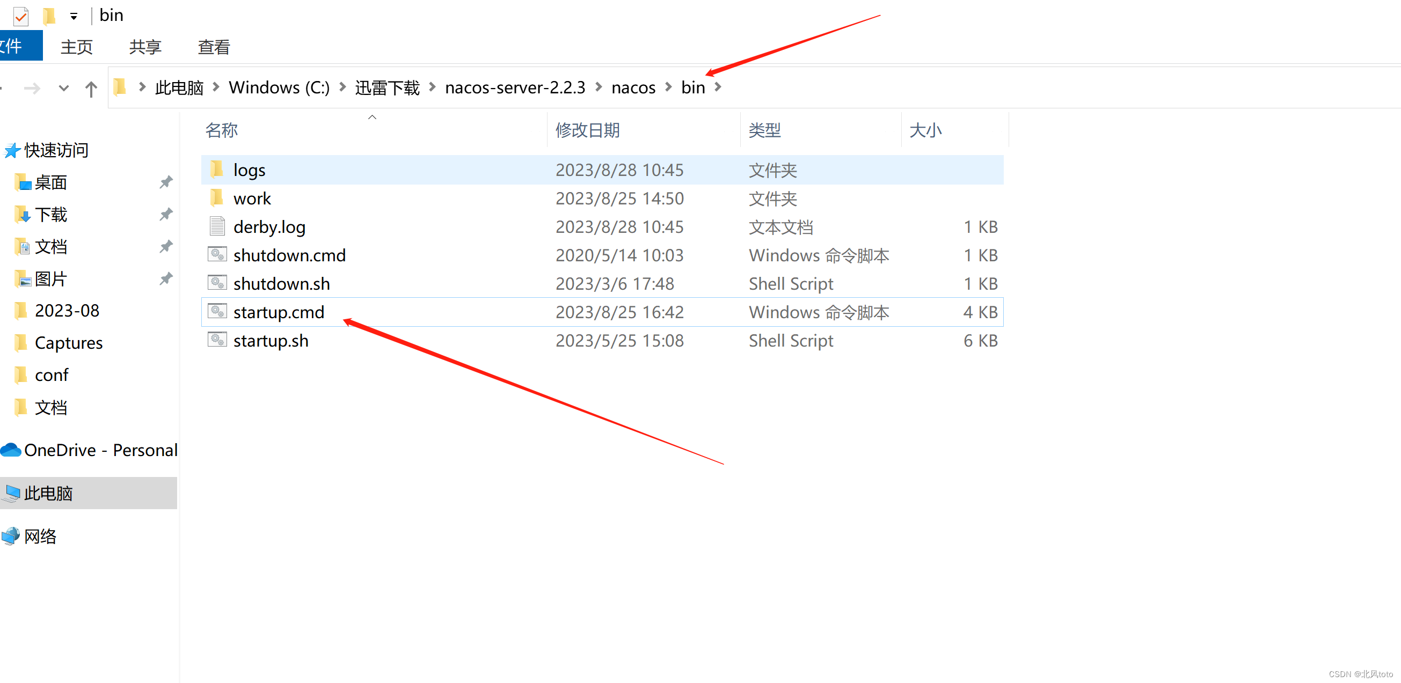Open conf folder in navigation pane
The height and width of the screenshot is (683, 1401).
[52, 374]
